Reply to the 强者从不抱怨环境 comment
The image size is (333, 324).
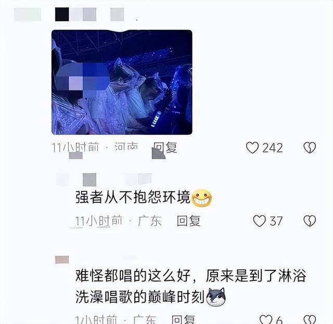(x=188, y=221)
